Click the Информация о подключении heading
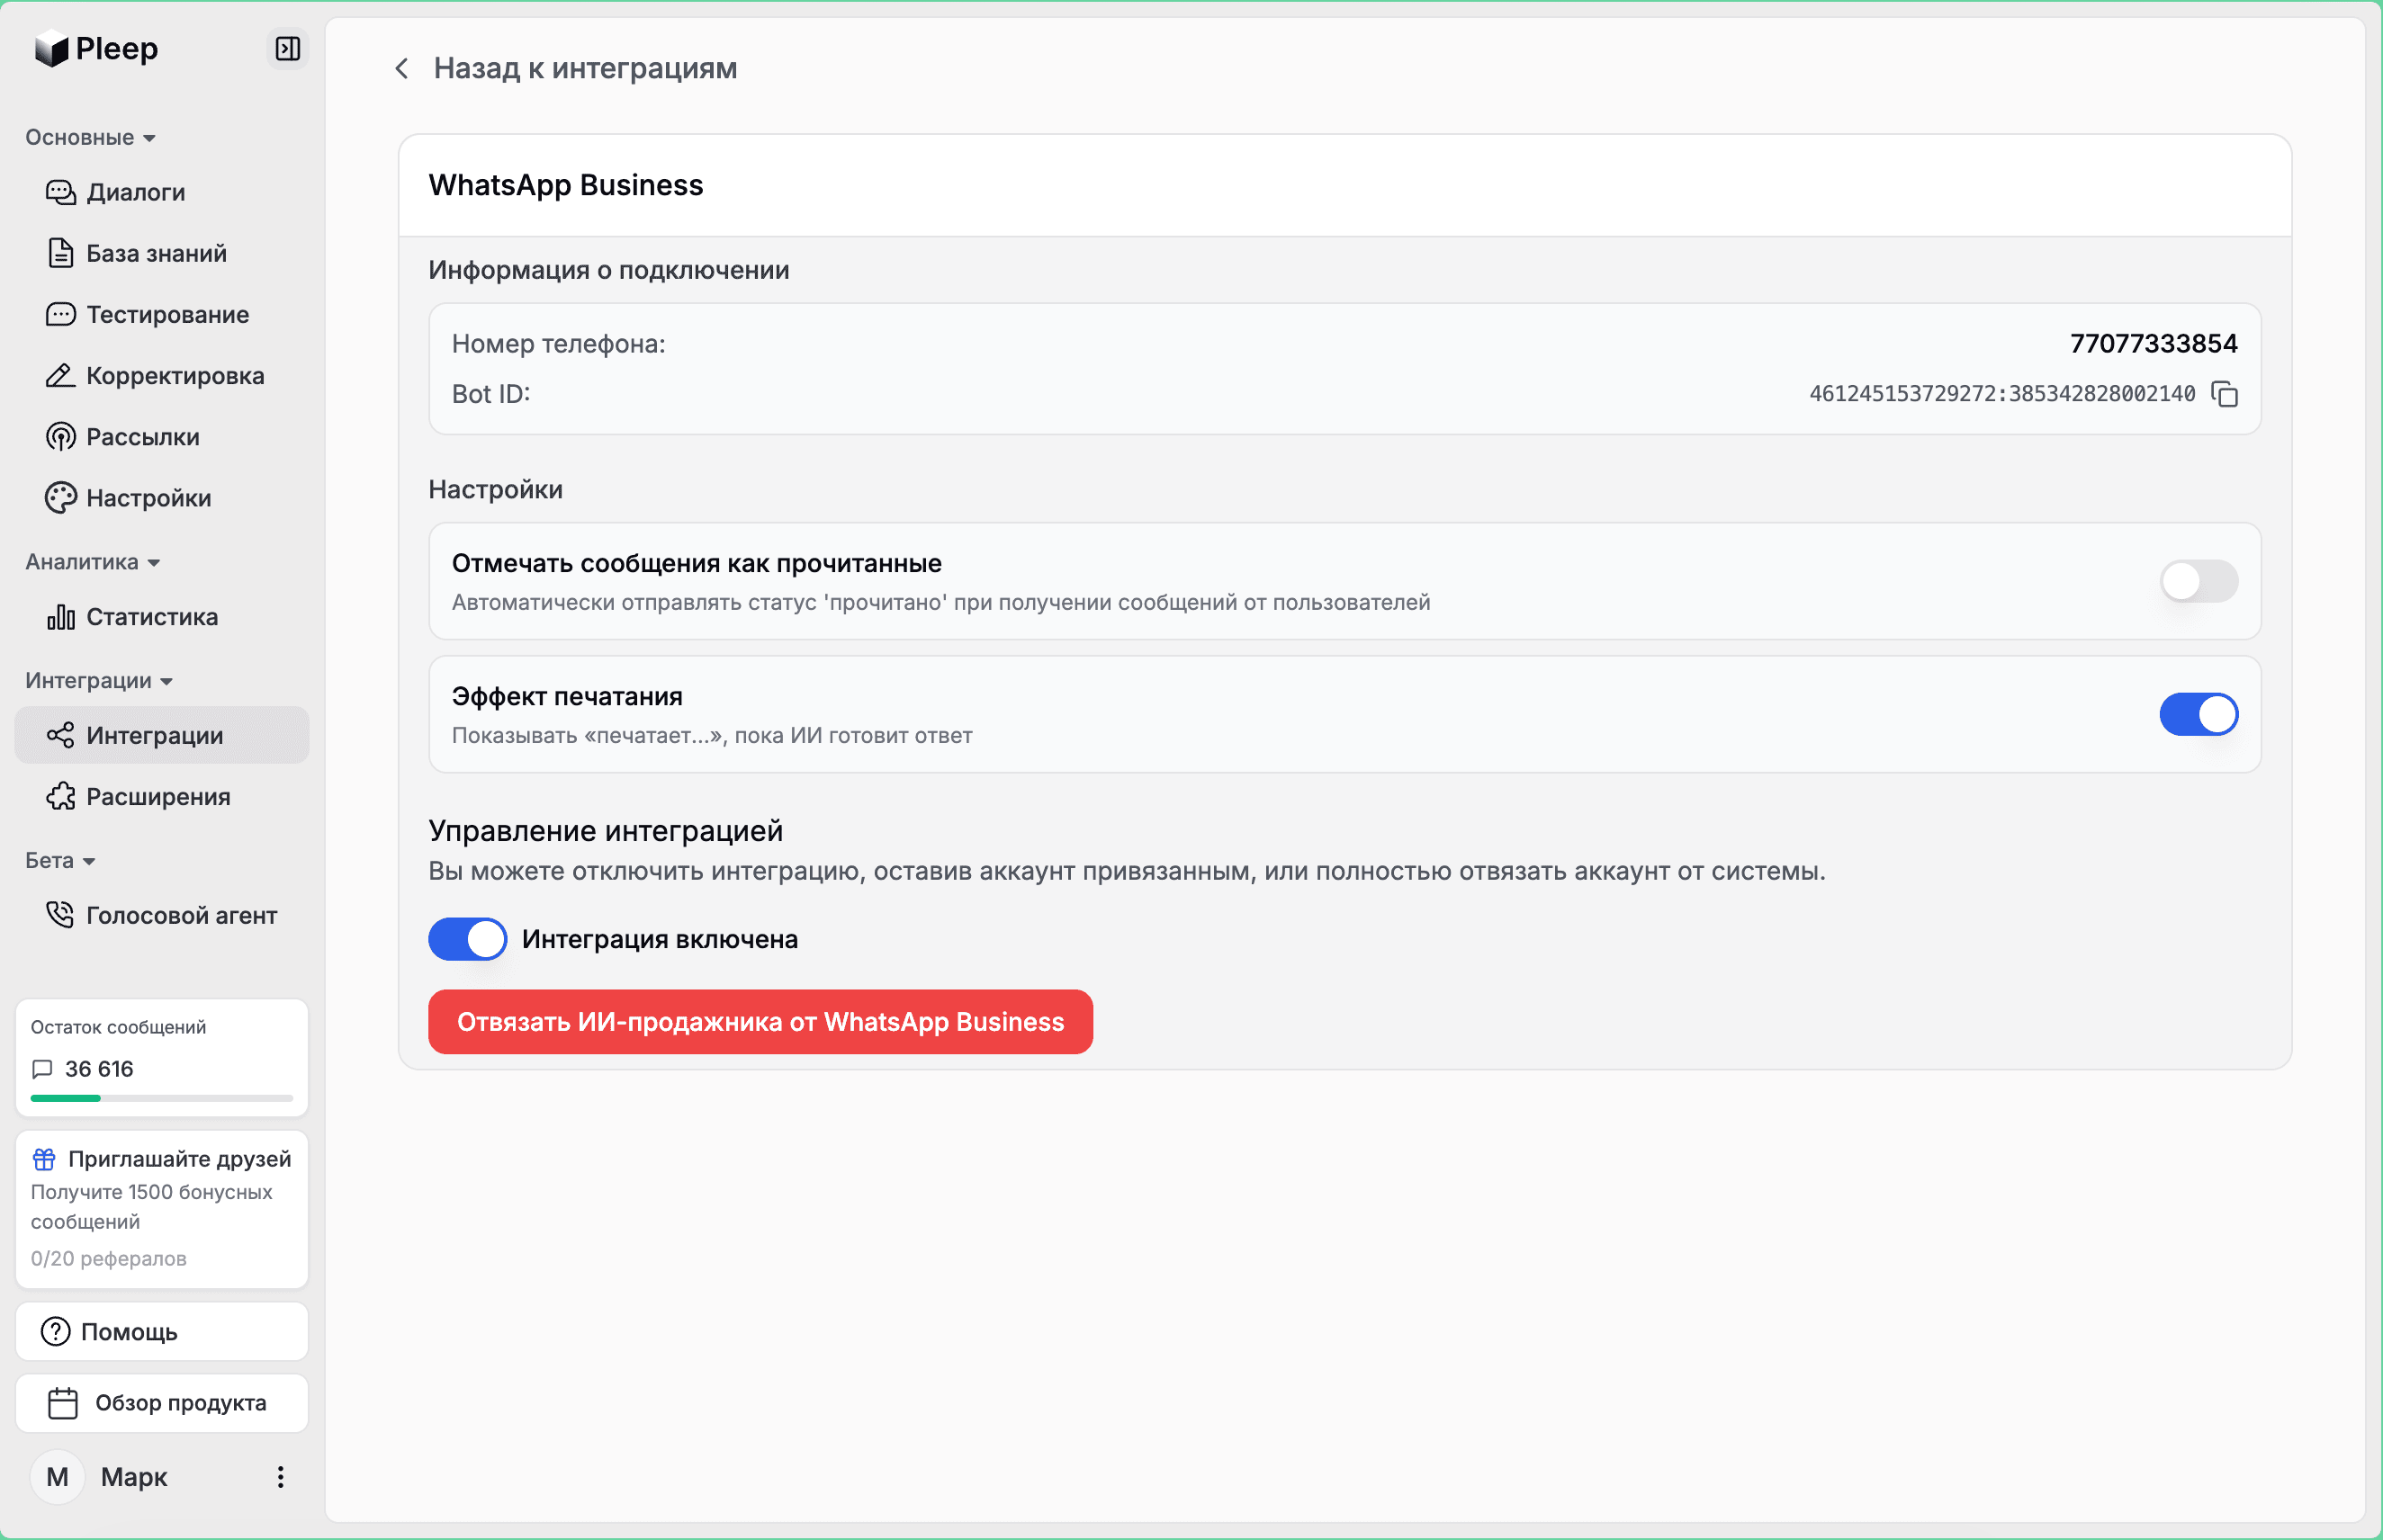 click(x=608, y=270)
